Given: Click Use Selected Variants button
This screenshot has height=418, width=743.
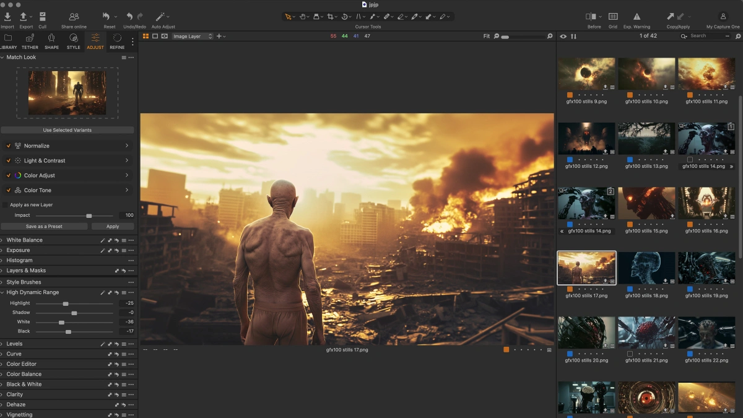Looking at the screenshot, I should point(67,130).
